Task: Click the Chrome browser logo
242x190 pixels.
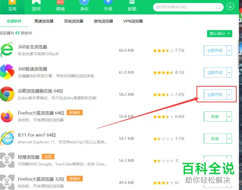Action: pos(7,94)
